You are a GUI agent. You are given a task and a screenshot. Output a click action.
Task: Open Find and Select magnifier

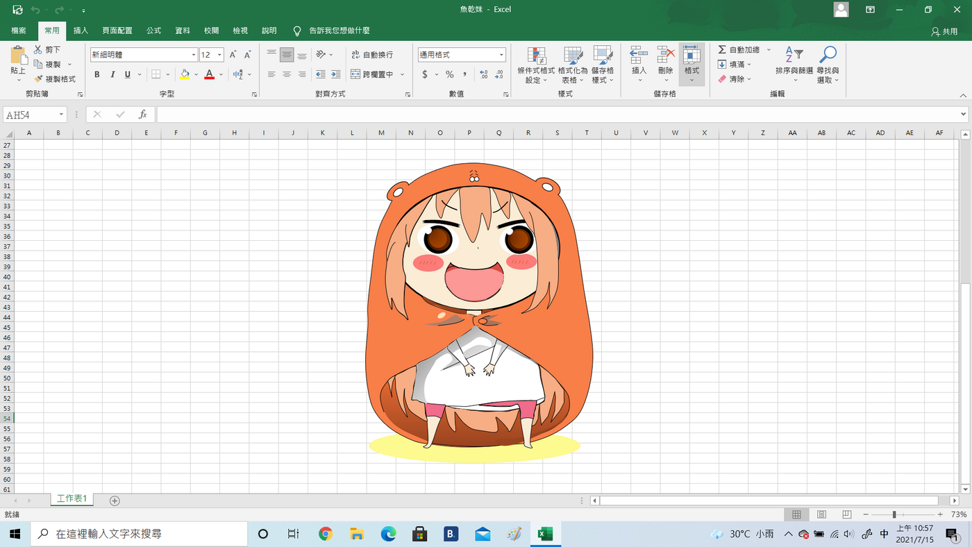point(828,55)
